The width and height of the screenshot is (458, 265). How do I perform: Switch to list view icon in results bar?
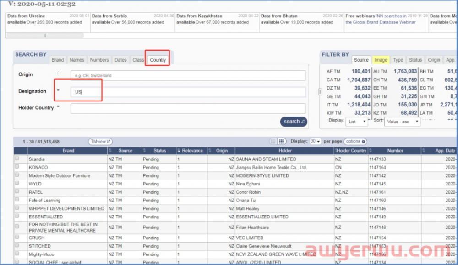click(273, 142)
